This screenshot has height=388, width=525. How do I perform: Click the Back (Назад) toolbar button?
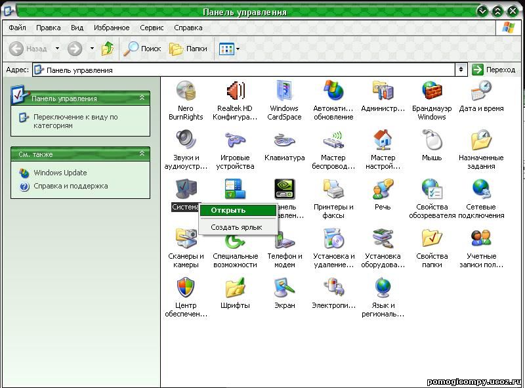point(28,49)
